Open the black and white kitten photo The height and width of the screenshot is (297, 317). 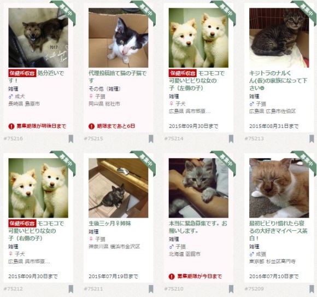tap(118, 38)
